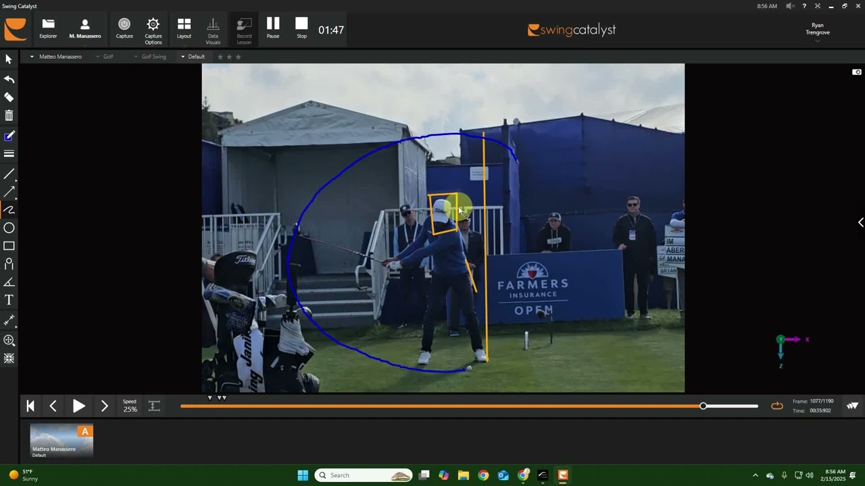Image resolution: width=865 pixels, height=486 pixels.
Task: Open Data Visuals panel
Action: point(213,31)
